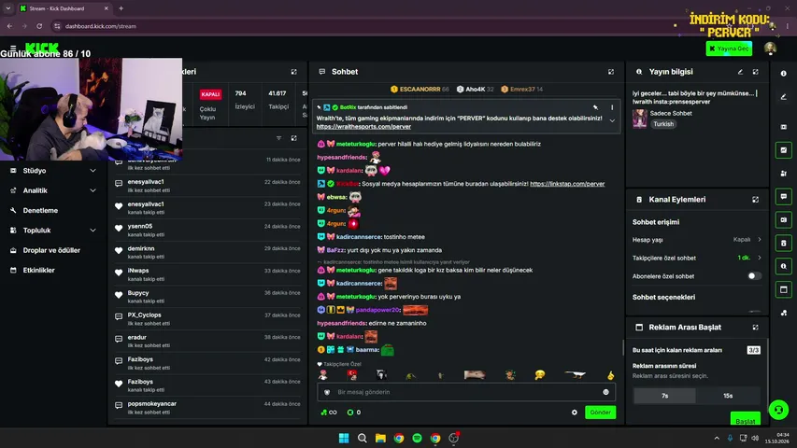Screen dimensions: 797x448
Task: Send the chat message with Gönder
Action: pos(600,413)
